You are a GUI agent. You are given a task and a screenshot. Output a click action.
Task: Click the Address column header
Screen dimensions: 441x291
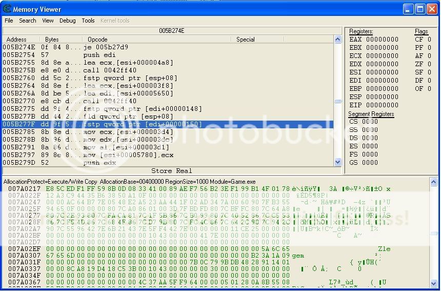tap(16, 40)
